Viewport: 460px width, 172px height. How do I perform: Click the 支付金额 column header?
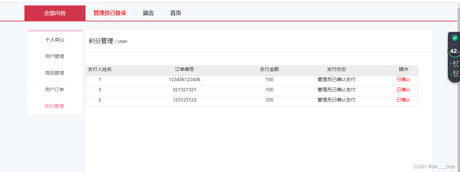(x=270, y=69)
